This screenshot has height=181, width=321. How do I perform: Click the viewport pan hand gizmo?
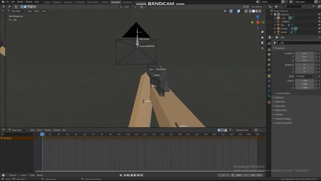[262, 37]
